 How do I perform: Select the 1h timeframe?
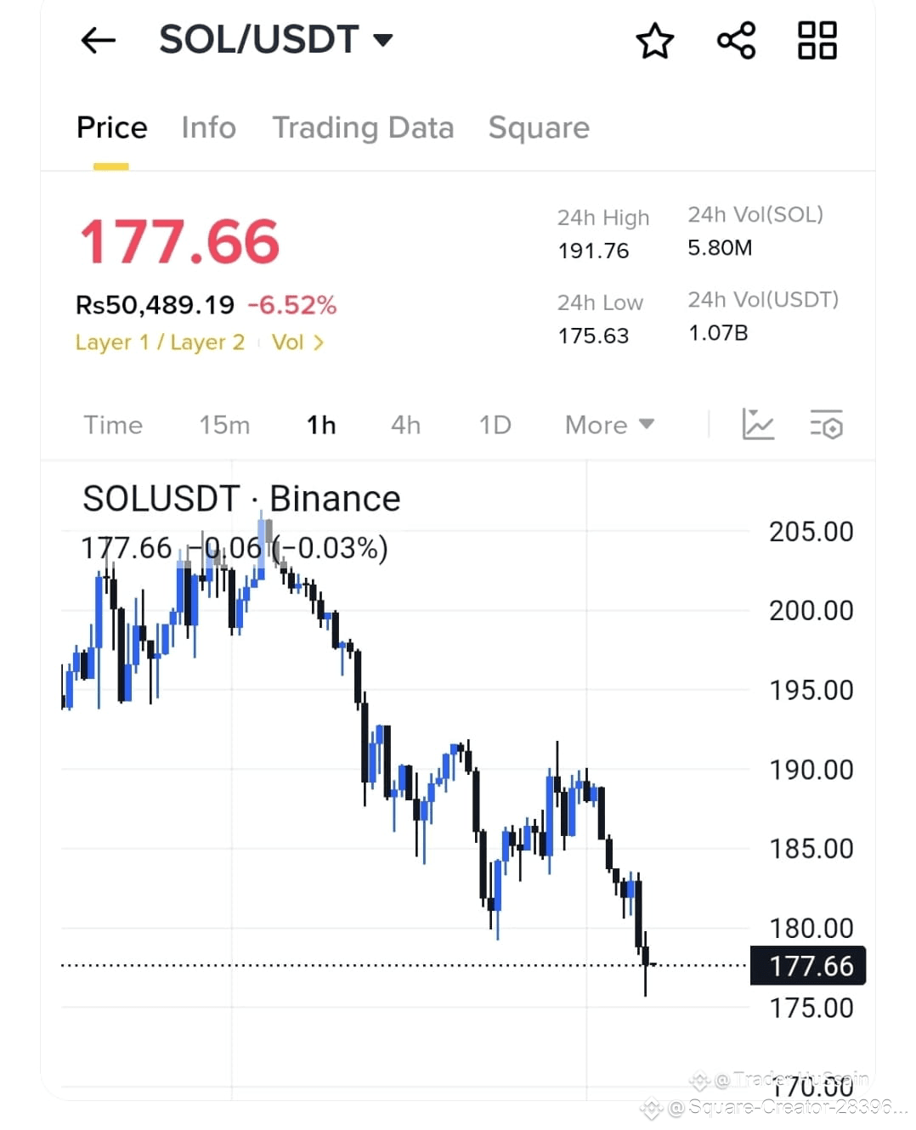coord(321,425)
